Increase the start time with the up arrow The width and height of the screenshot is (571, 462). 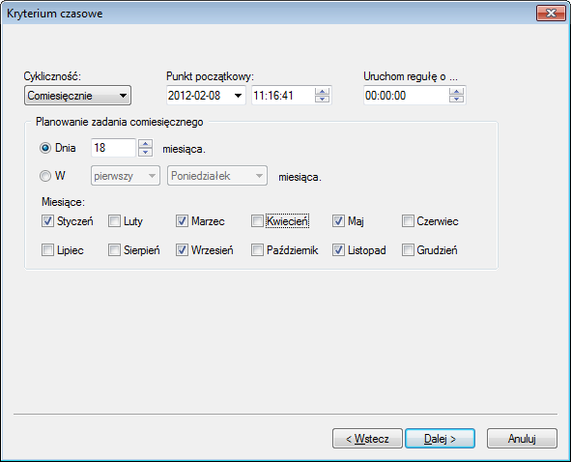click(322, 92)
